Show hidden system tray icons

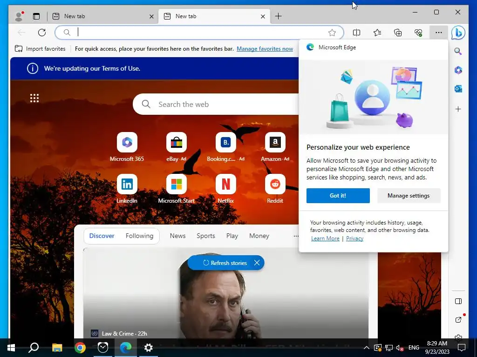pyautogui.click(x=367, y=348)
